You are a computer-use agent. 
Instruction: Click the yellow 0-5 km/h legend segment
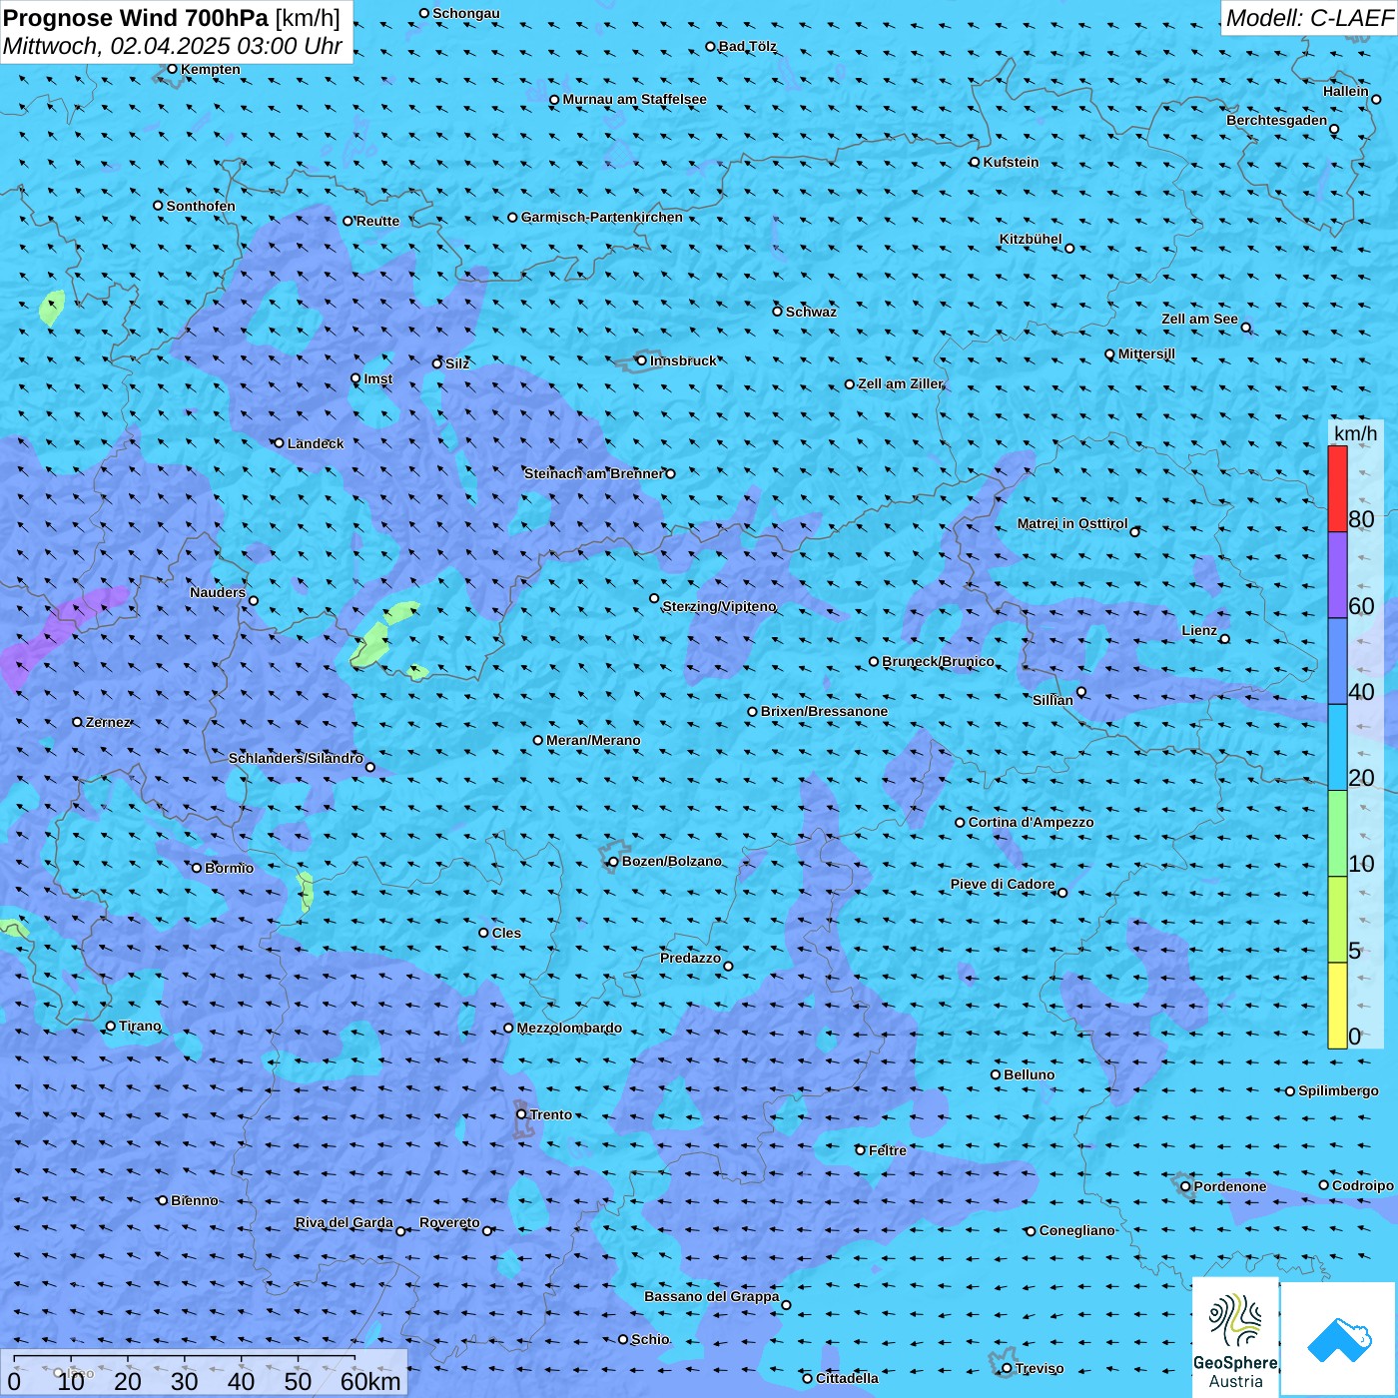pyautogui.click(x=1337, y=1006)
